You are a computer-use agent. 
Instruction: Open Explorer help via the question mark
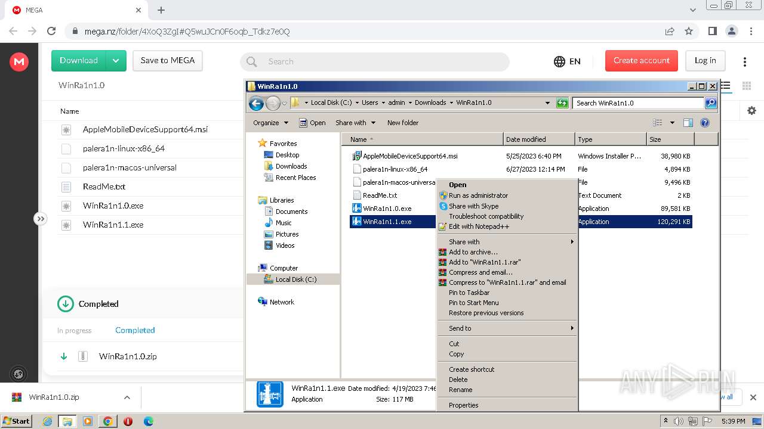(x=705, y=123)
